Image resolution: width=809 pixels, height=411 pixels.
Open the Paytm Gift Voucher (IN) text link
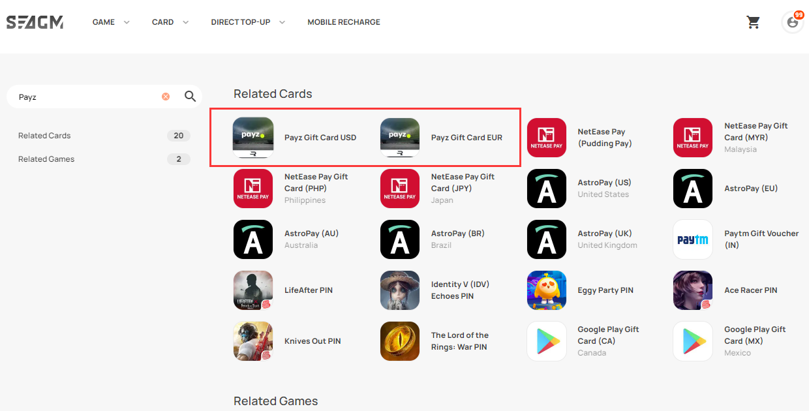pos(761,239)
